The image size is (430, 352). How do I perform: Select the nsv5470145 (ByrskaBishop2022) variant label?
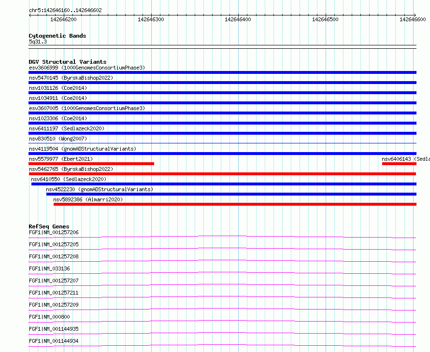(x=71, y=78)
